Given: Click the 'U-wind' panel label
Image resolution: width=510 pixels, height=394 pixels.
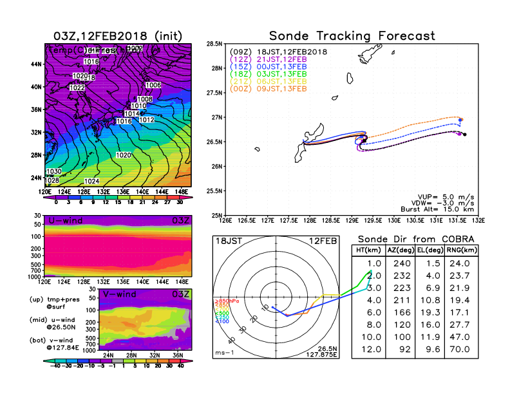Looking at the screenshot, I should [x=66, y=221].
